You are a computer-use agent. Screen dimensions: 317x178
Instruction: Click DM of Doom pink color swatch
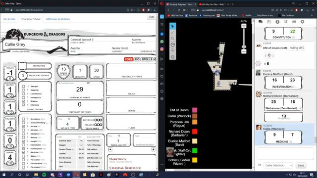click(195, 110)
